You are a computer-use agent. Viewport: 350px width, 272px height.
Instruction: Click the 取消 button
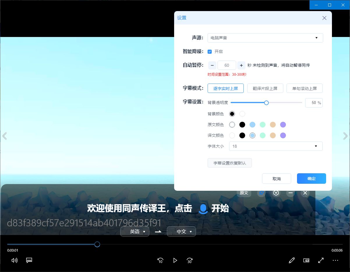pos(277,179)
